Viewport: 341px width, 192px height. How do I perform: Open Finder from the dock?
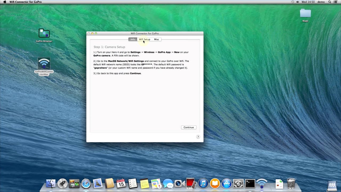51,183
